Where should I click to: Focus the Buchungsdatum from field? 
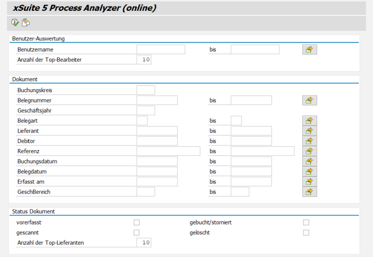point(157,161)
